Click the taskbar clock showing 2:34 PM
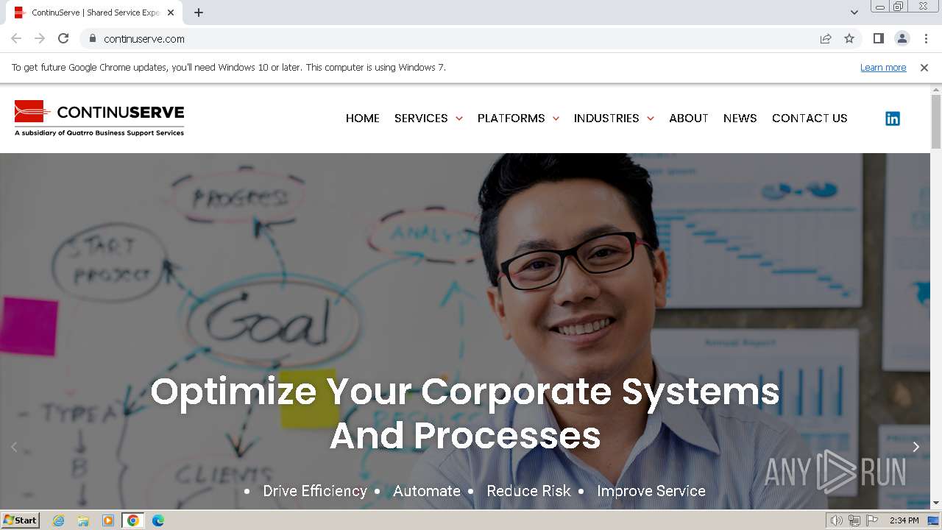 904,520
